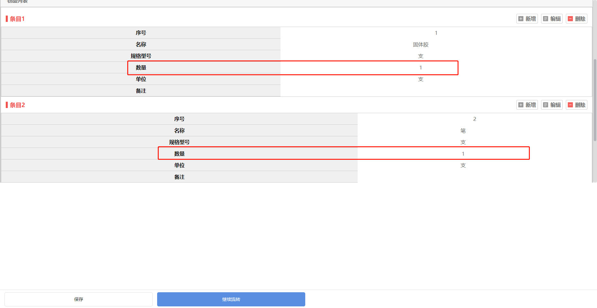Screen dimensions: 597x308
Task: Click the red minus icon in 条目2
Action: tap(570, 105)
